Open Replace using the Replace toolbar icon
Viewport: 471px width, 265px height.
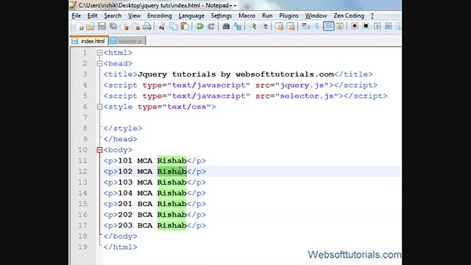[x=238, y=26]
